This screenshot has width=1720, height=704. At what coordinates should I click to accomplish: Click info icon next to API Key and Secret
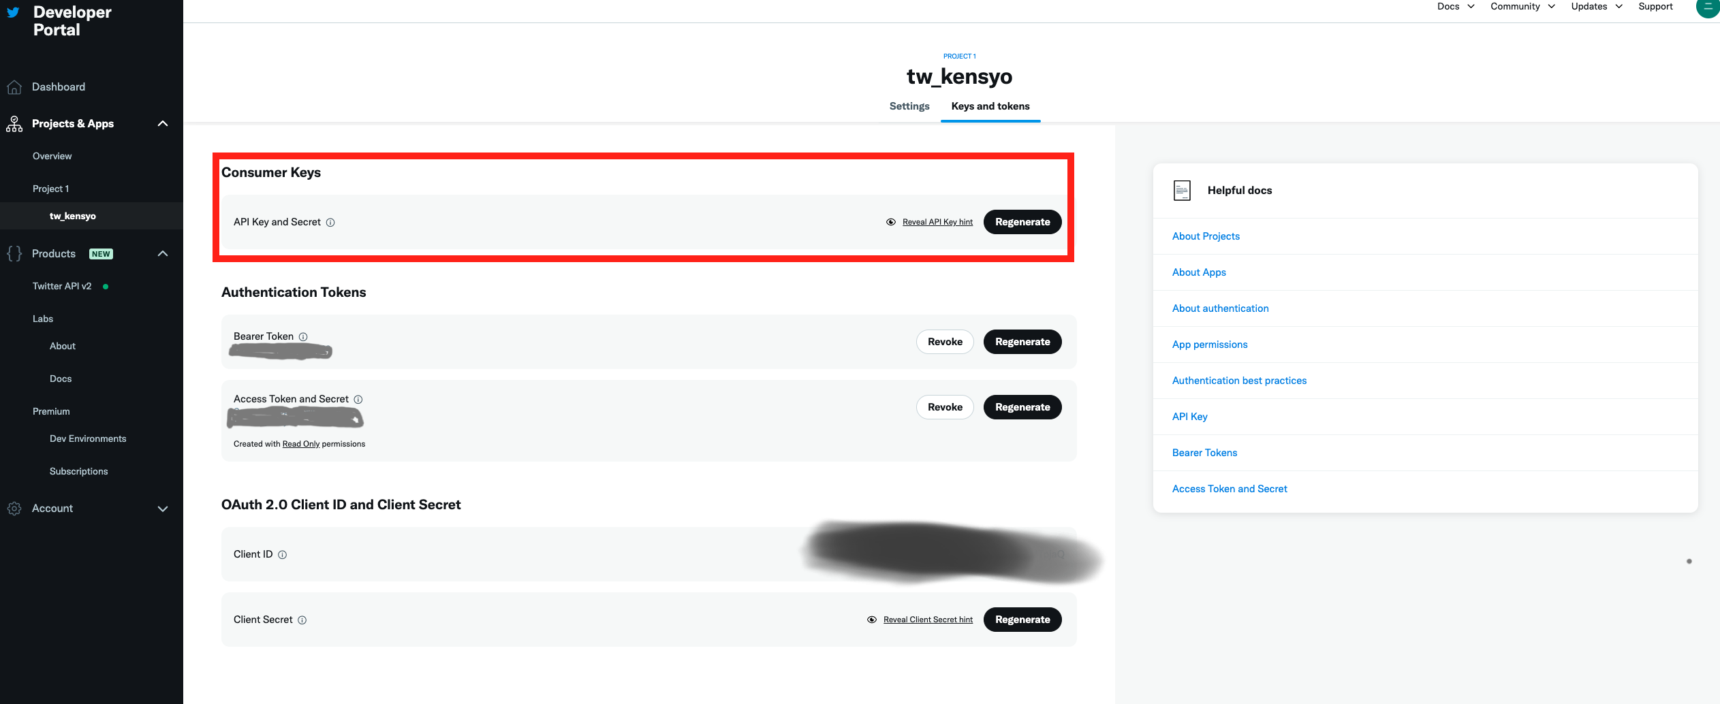coord(330,223)
